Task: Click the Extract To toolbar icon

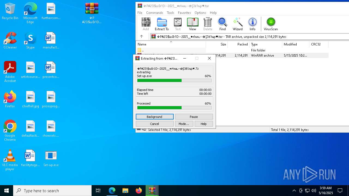Action: 162,24
